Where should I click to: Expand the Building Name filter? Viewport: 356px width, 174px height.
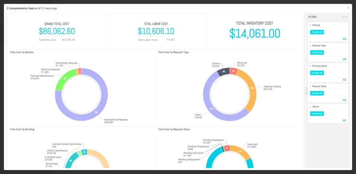[310, 66]
